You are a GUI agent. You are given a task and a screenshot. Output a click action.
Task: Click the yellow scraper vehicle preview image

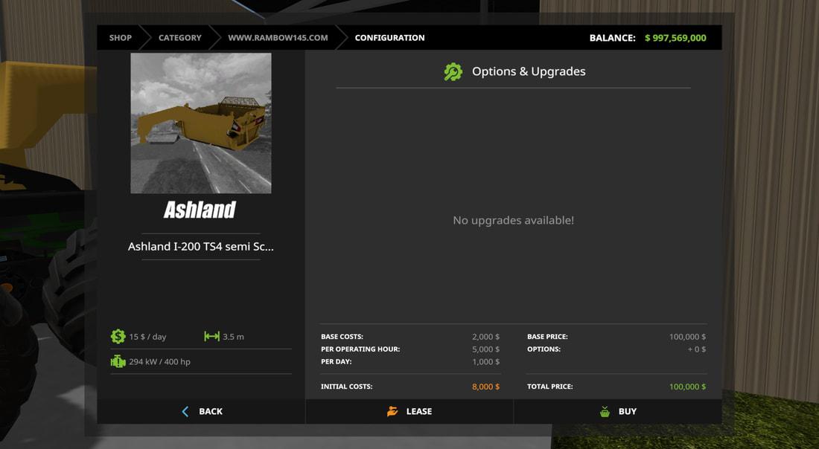coord(200,123)
